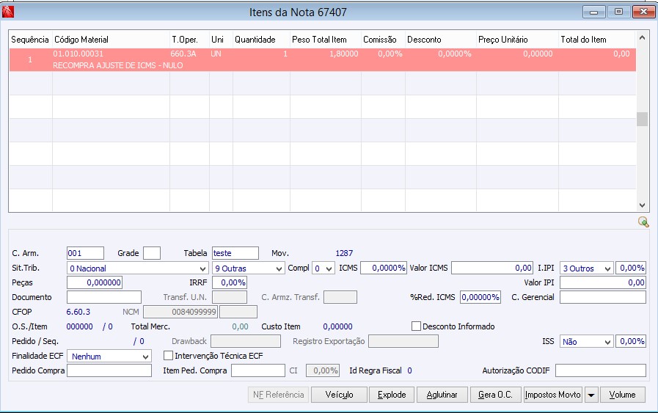Click the Código Material column header
The height and width of the screenshot is (413, 658).
tap(111, 40)
